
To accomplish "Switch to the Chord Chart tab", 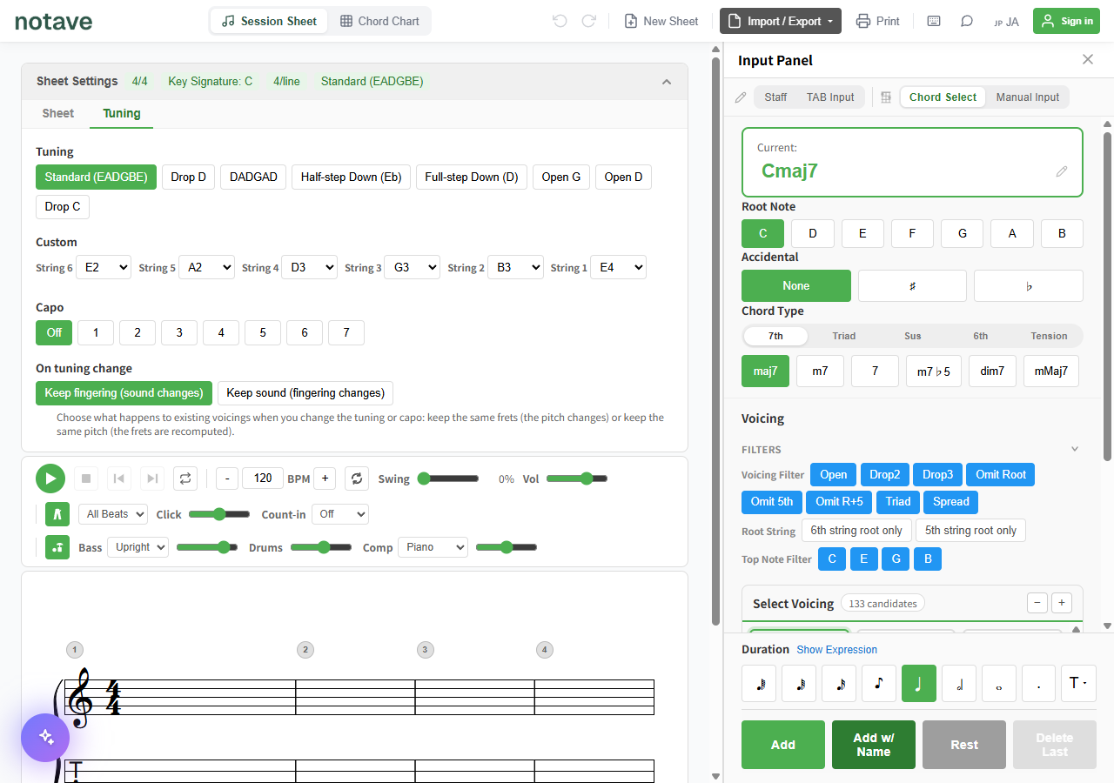I will 379,21.
